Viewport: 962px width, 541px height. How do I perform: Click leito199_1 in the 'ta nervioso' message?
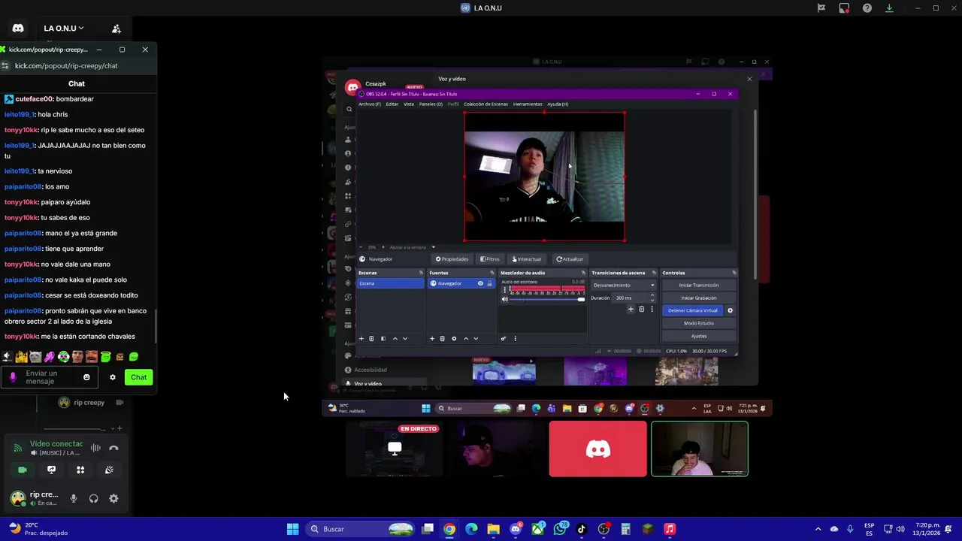(20, 171)
